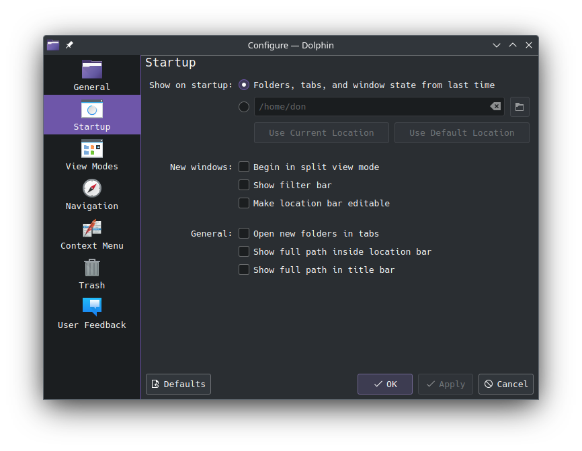Select the Startup sidebar page

point(91,115)
